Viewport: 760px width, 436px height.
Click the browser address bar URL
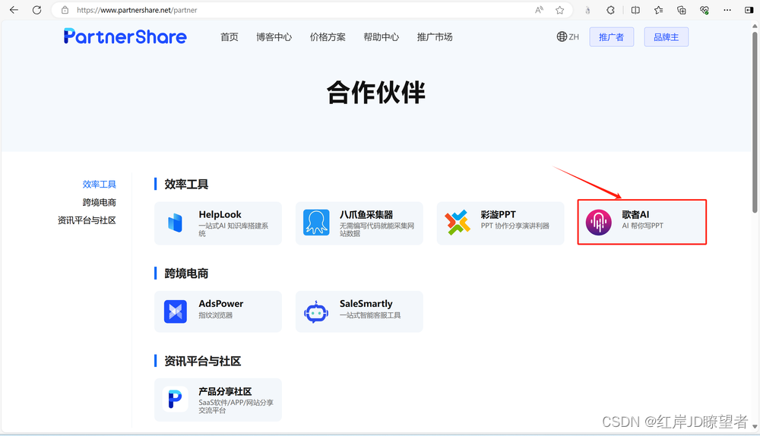point(137,10)
